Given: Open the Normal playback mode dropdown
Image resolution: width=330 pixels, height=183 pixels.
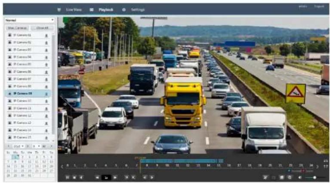Looking at the screenshot, I should [x=29, y=20].
